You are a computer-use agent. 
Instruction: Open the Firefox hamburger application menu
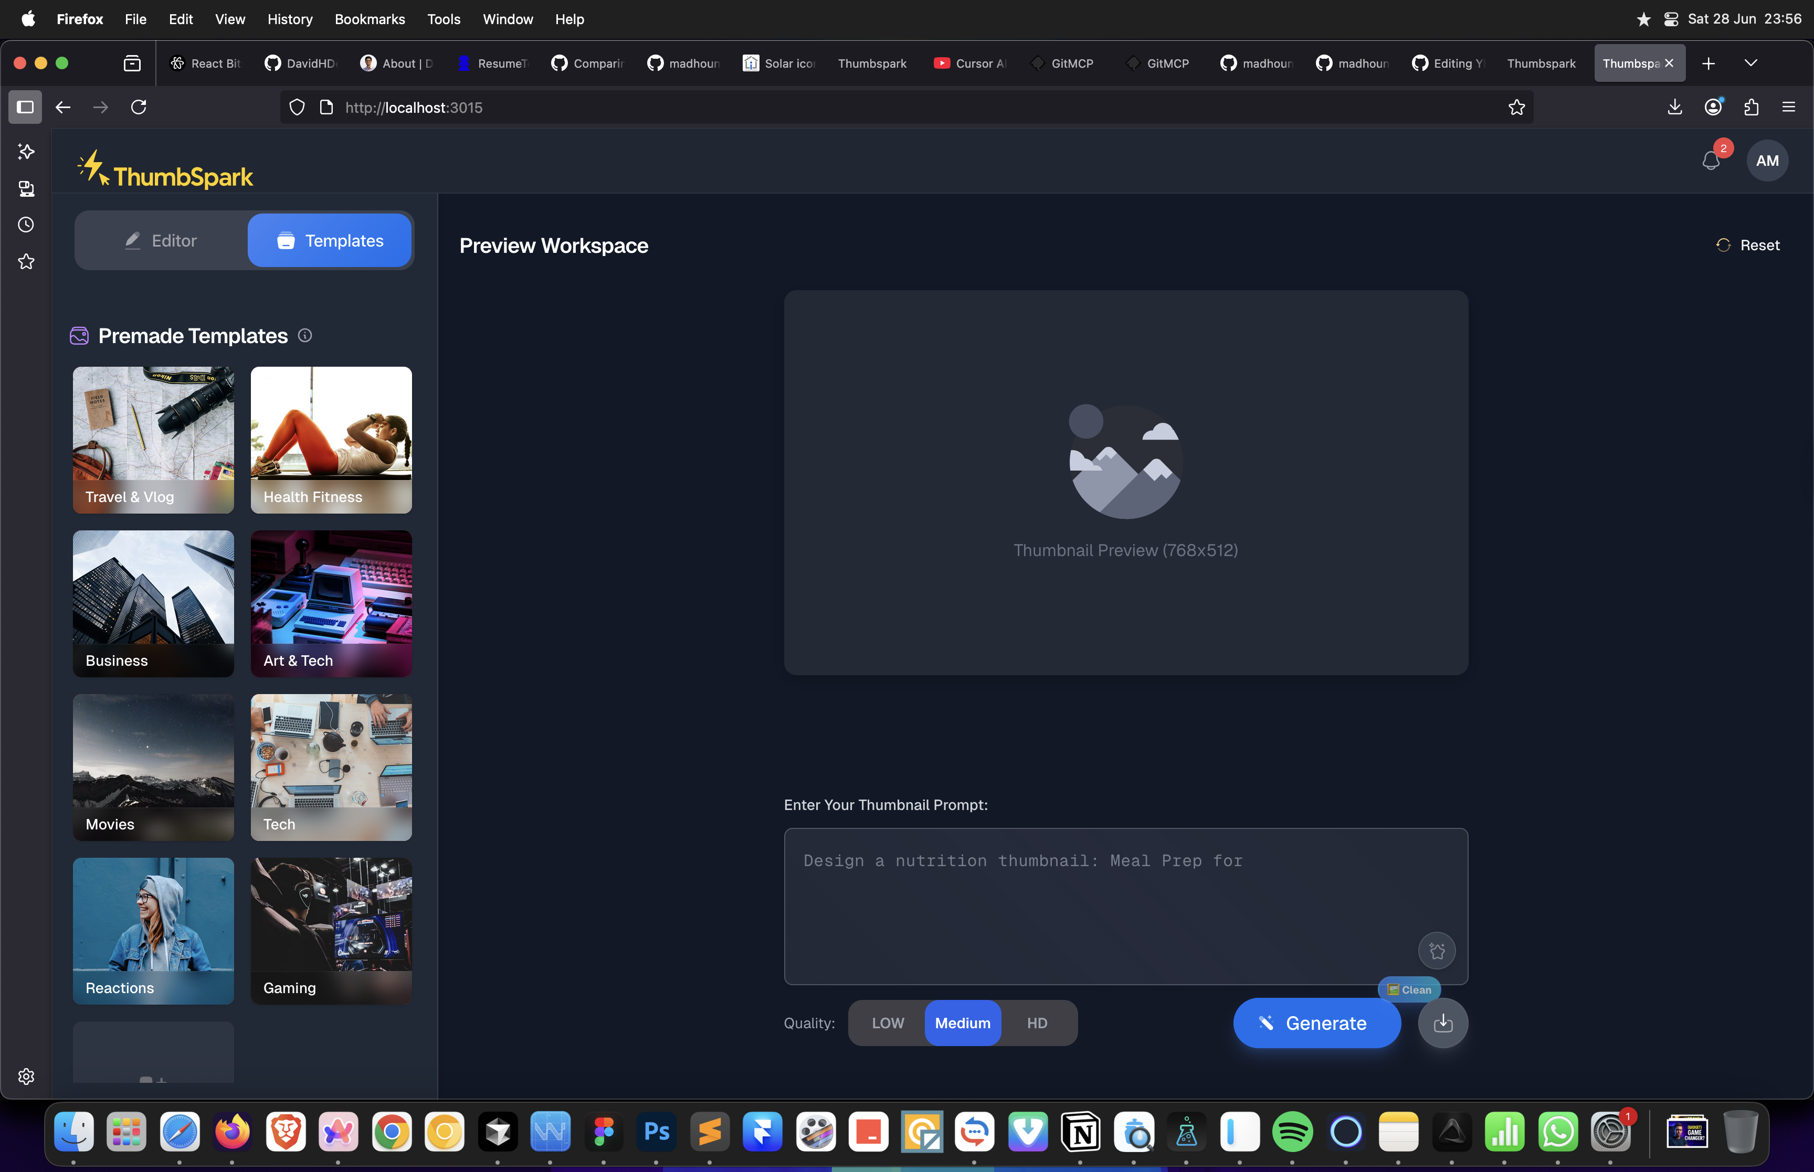[1789, 108]
